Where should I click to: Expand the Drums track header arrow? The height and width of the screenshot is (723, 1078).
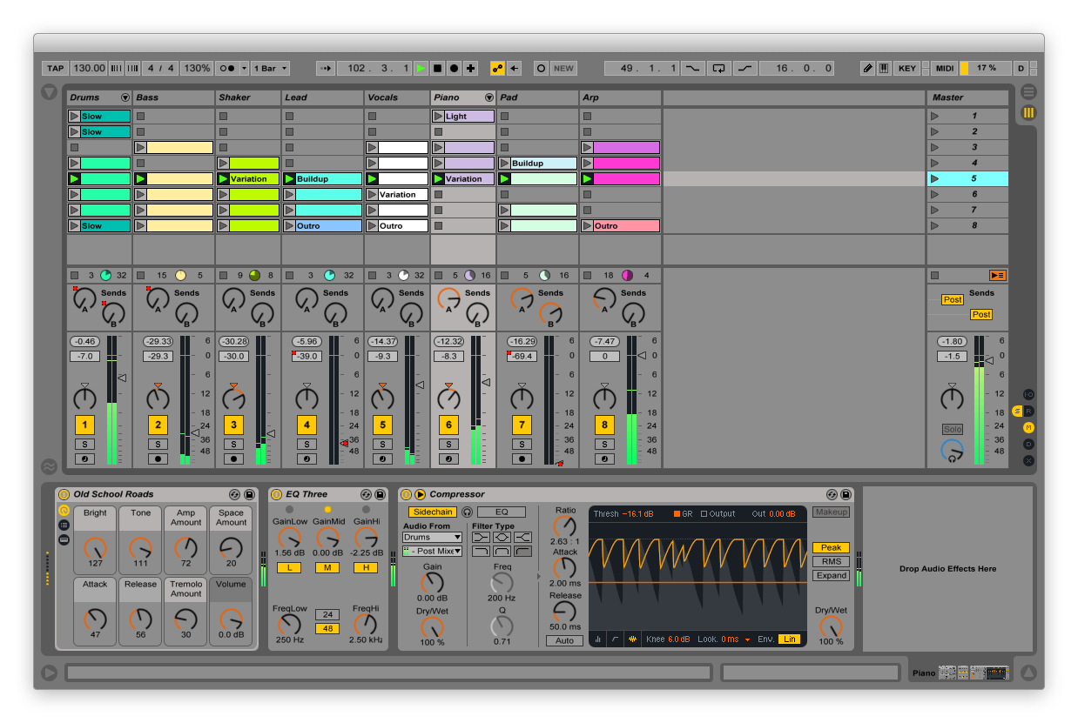tap(125, 97)
